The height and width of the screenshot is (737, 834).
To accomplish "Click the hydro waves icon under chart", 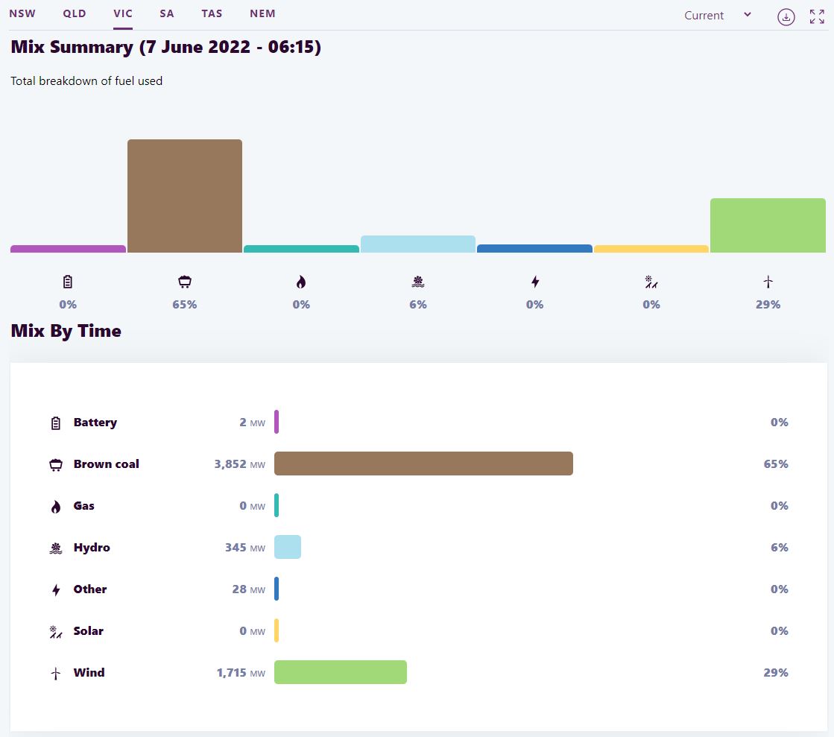I will pyautogui.click(x=418, y=282).
